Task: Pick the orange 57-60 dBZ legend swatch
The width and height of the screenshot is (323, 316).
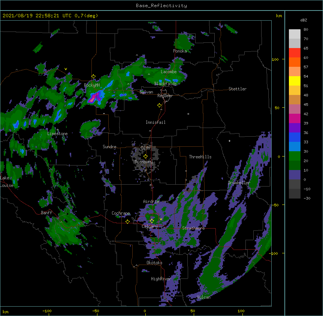Action: pyautogui.click(x=295, y=62)
